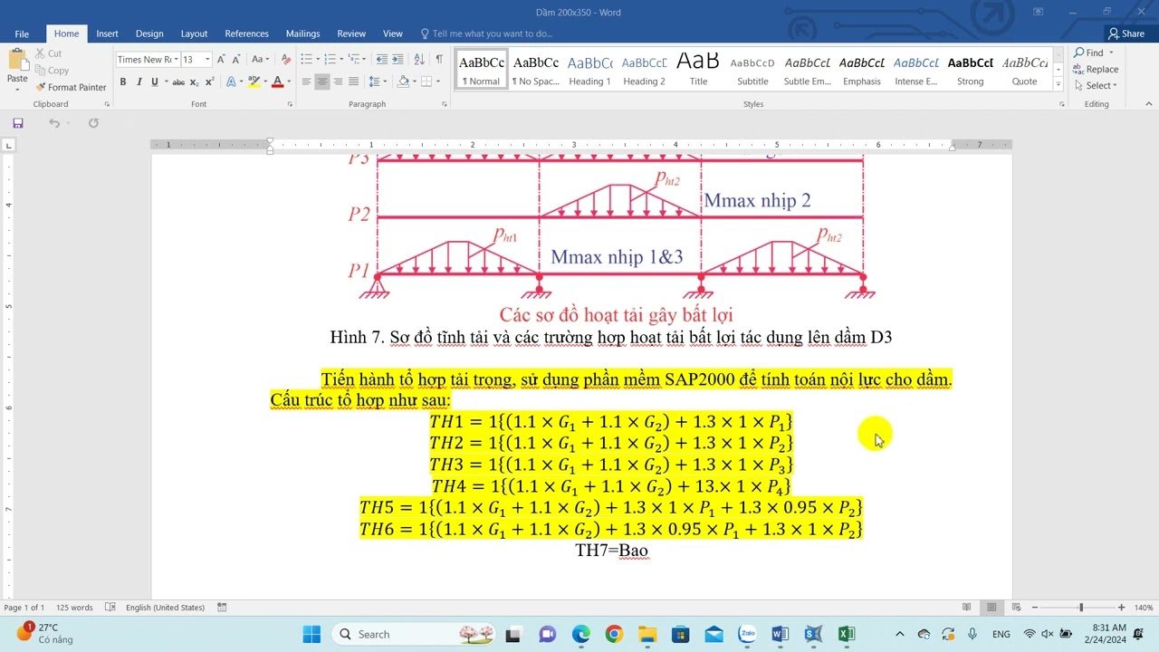The width and height of the screenshot is (1159, 652).
Task: Switch to the Design ribbon tab
Action: [x=149, y=34]
